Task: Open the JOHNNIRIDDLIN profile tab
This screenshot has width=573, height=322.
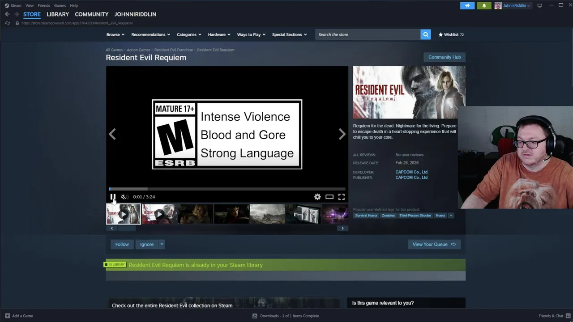Action: (135, 14)
